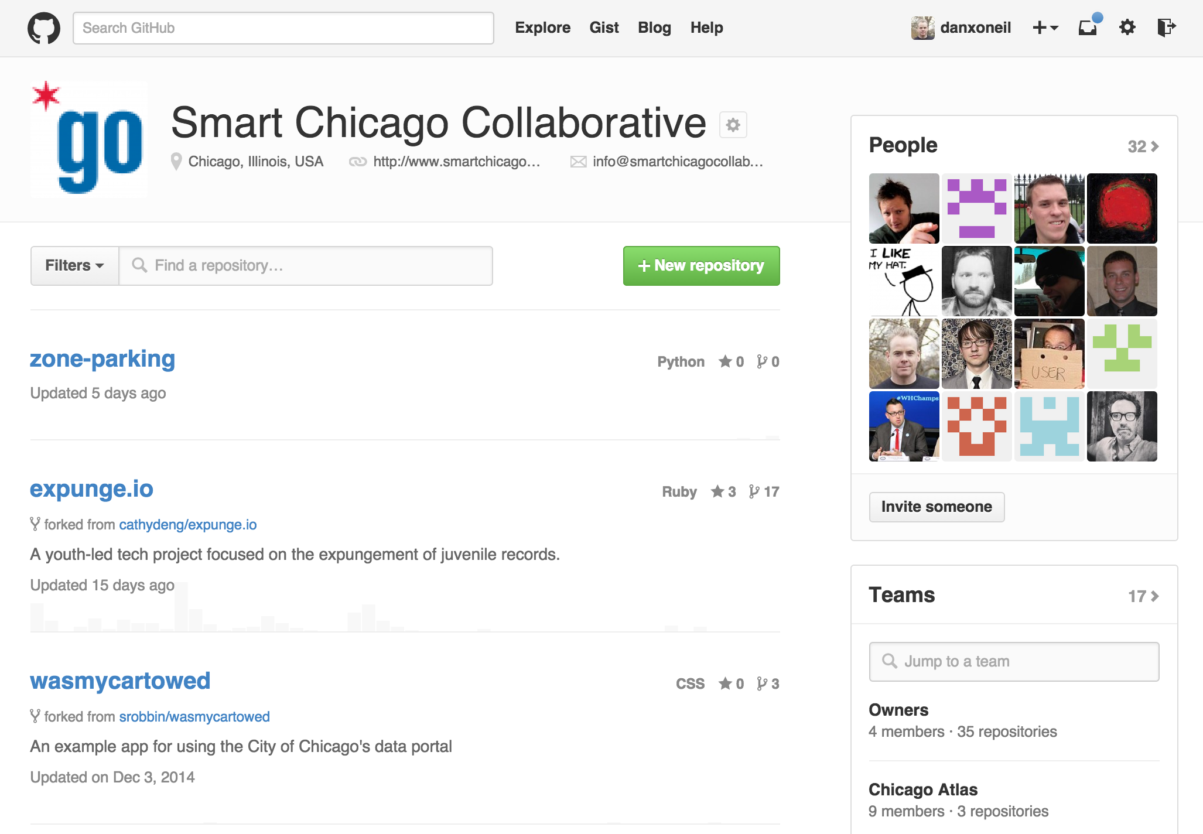Screen dimensions: 1203x834
Task: Open white-haired man outdoors avatar
Action: (x=904, y=354)
